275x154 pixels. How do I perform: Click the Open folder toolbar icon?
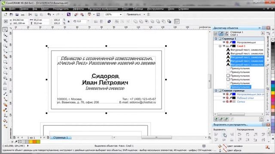[x=11, y=15]
